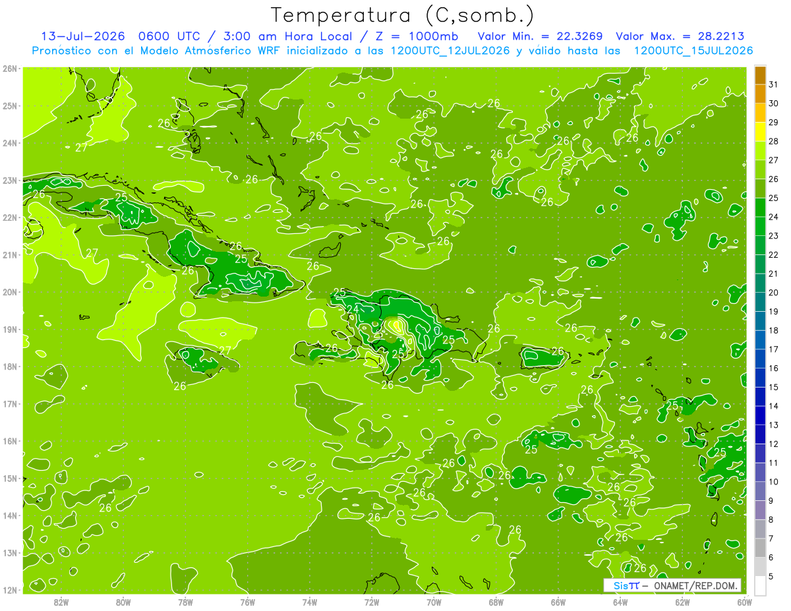Click the "60W" longitude axis label
The image size is (791, 611).
(x=745, y=602)
